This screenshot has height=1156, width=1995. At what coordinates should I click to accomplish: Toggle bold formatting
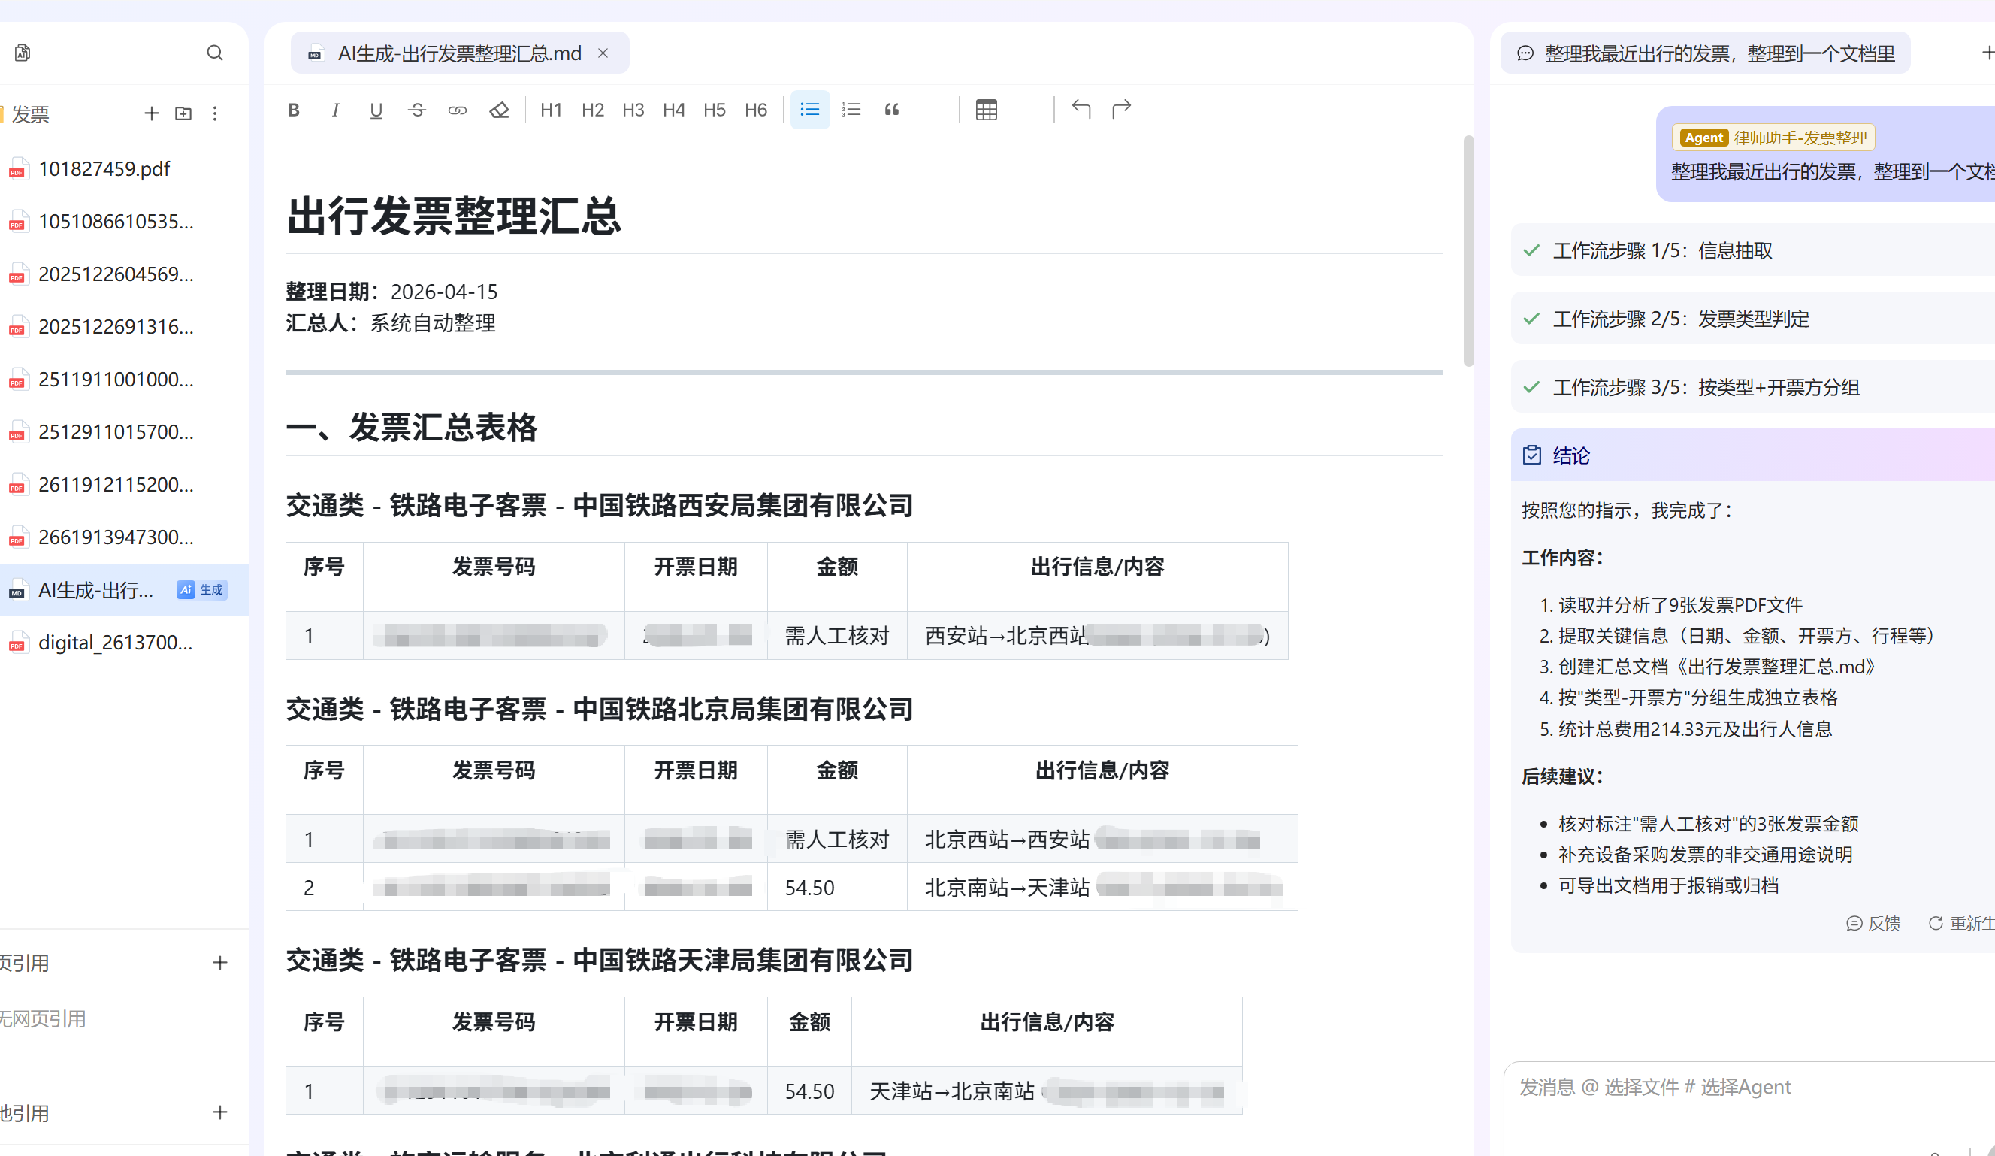(x=293, y=110)
